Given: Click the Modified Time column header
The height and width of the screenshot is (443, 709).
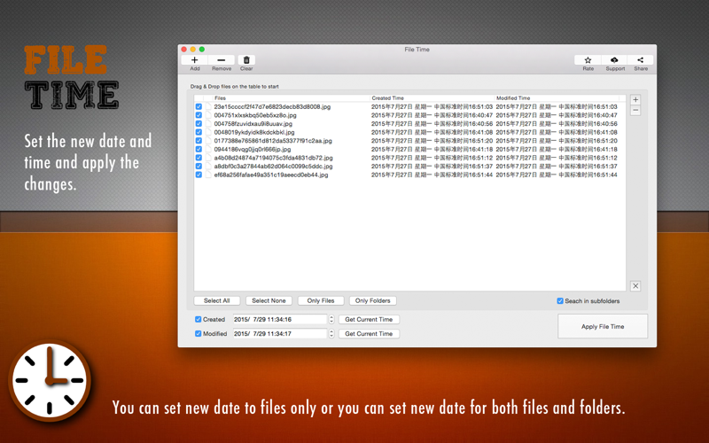Looking at the screenshot, I should (557, 97).
